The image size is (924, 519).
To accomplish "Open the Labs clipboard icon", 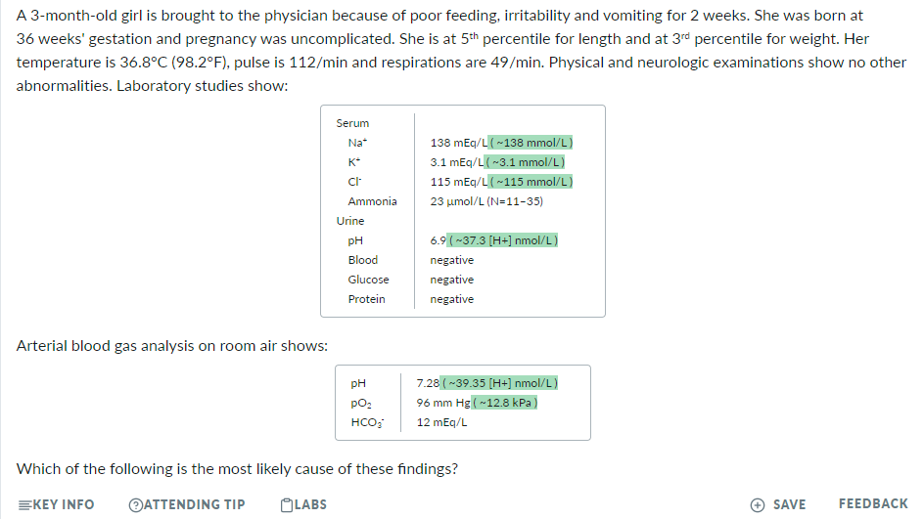I will 286,504.
